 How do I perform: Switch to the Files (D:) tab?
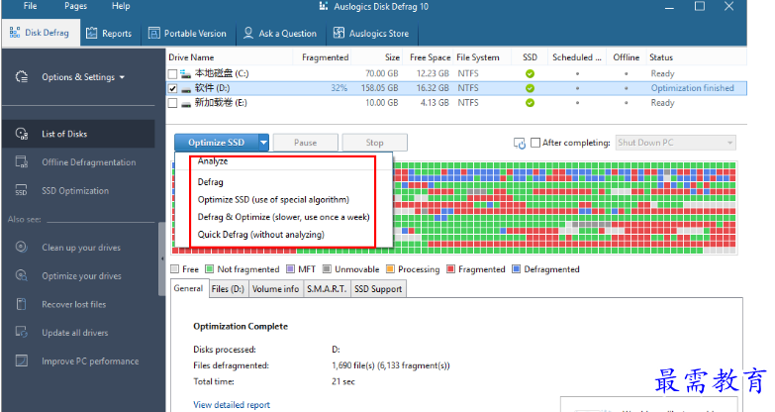[228, 289]
